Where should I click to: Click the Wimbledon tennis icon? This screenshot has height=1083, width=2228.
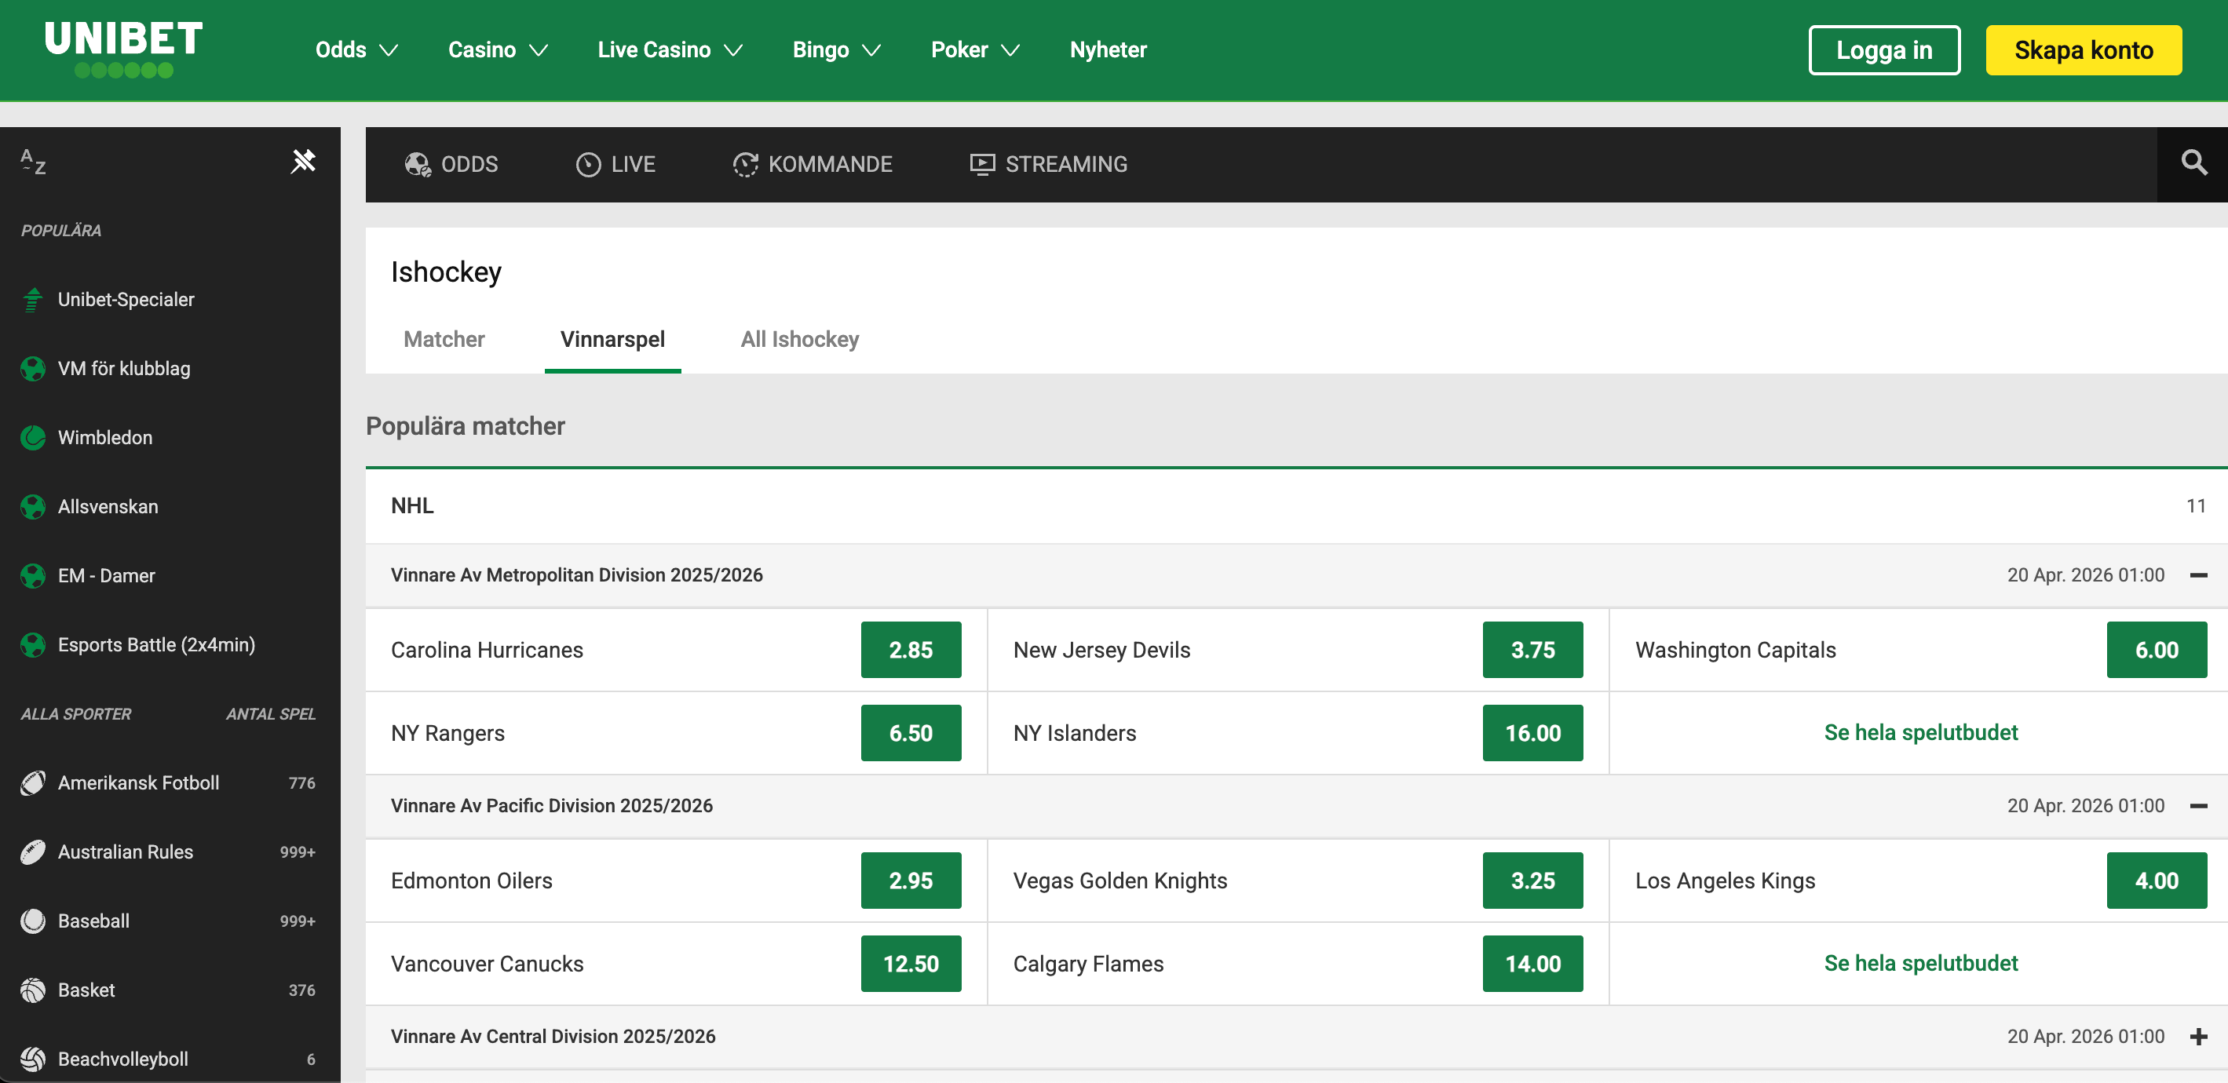click(x=33, y=437)
